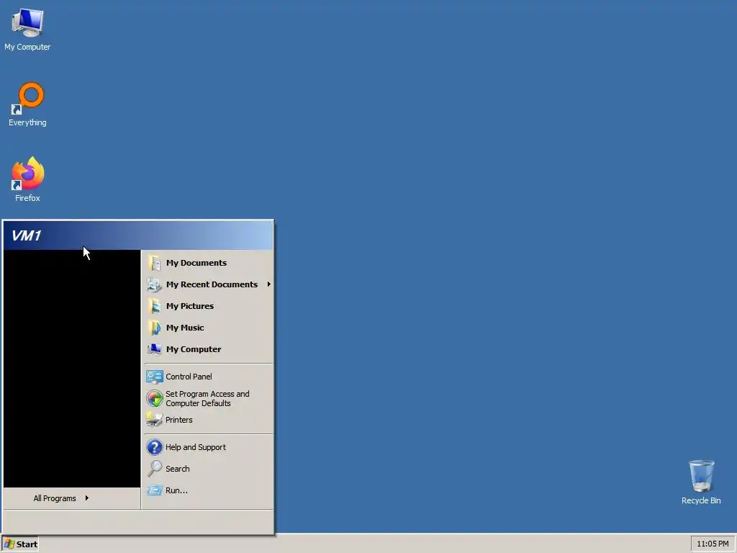Select the "My Computer" desktop label text

coord(27,47)
